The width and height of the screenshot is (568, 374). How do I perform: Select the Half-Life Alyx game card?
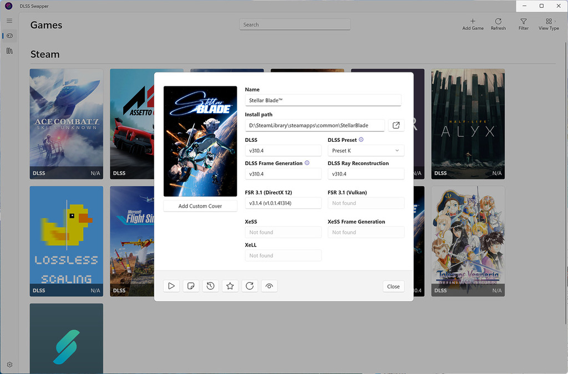pos(468,124)
